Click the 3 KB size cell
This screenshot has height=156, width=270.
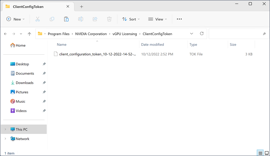coord(249,54)
